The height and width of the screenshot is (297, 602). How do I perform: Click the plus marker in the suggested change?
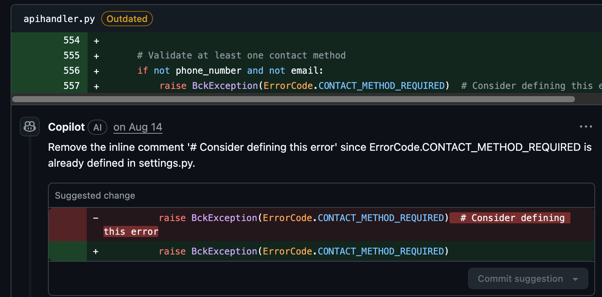tap(96, 251)
